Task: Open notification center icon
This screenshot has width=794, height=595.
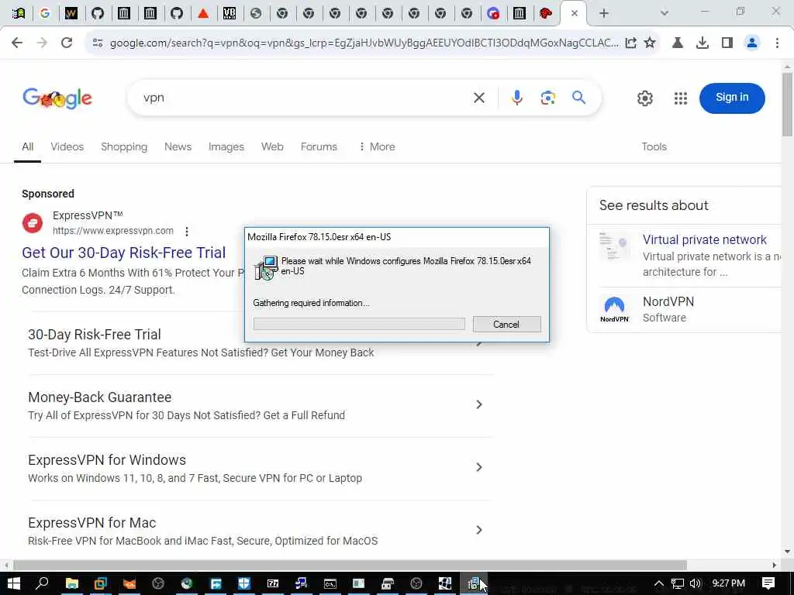Action: point(768,583)
